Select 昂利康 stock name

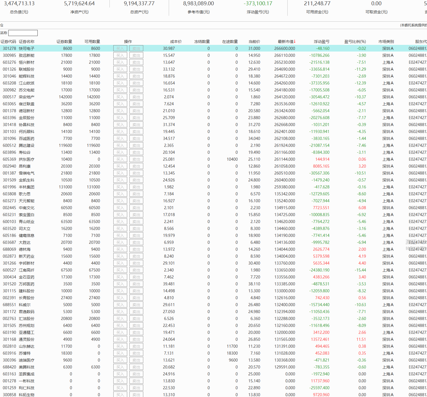coord(25,166)
